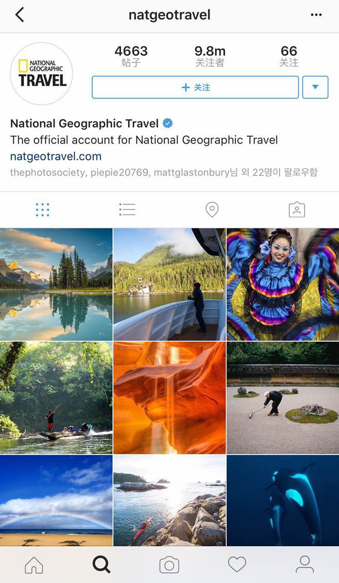Switch to grid view of posts
The width and height of the screenshot is (339, 583).
pyautogui.click(x=42, y=210)
